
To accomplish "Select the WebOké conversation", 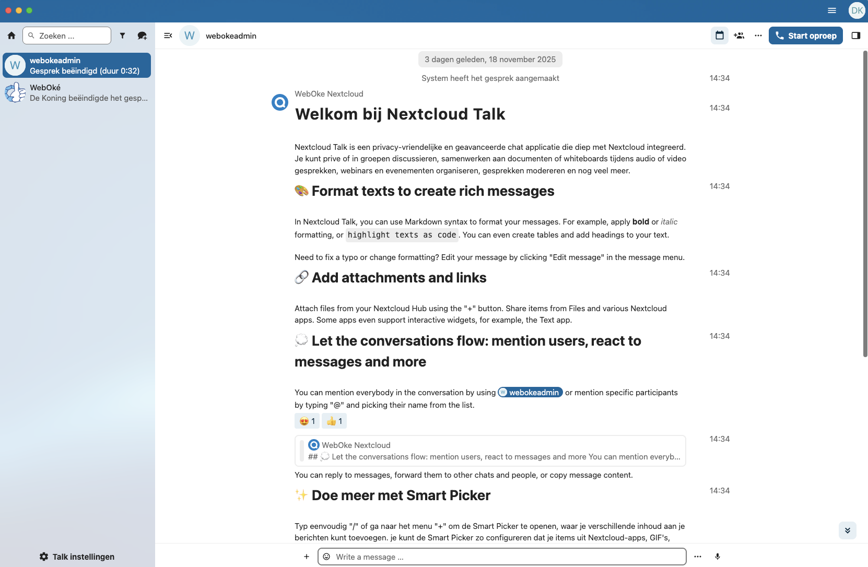I will click(x=77, y=92).
